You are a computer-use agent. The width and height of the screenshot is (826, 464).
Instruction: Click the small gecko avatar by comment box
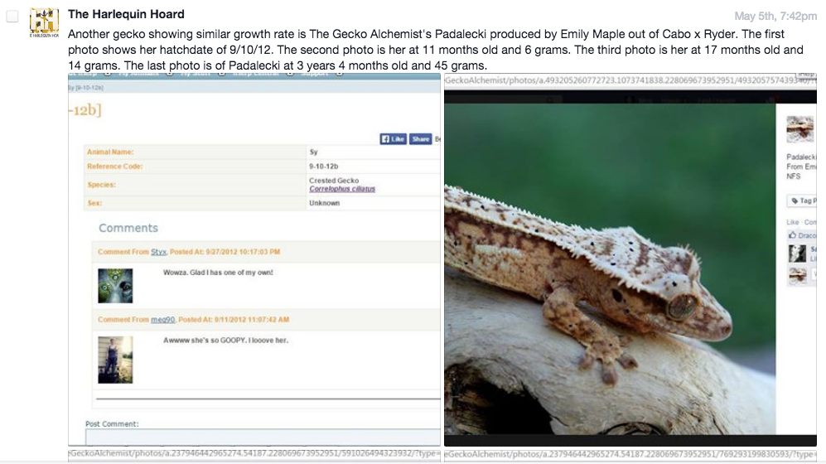tap(798, 275)
